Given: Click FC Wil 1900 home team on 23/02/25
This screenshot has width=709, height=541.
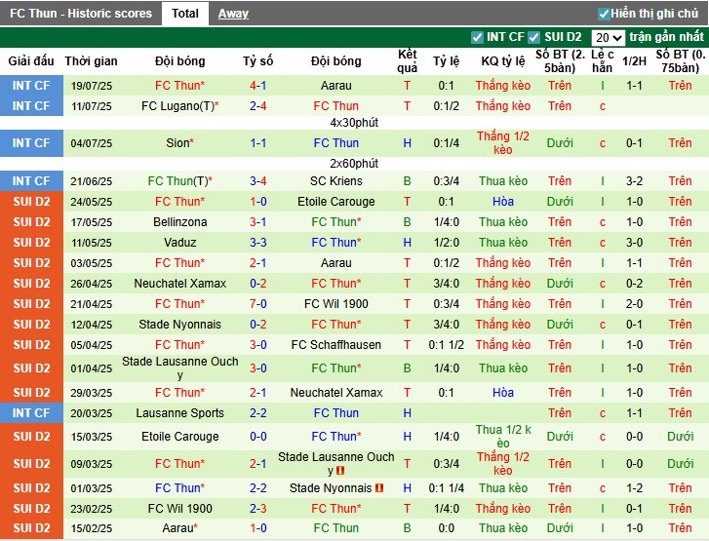Looking at the screenshot, I should coord(180,509).
